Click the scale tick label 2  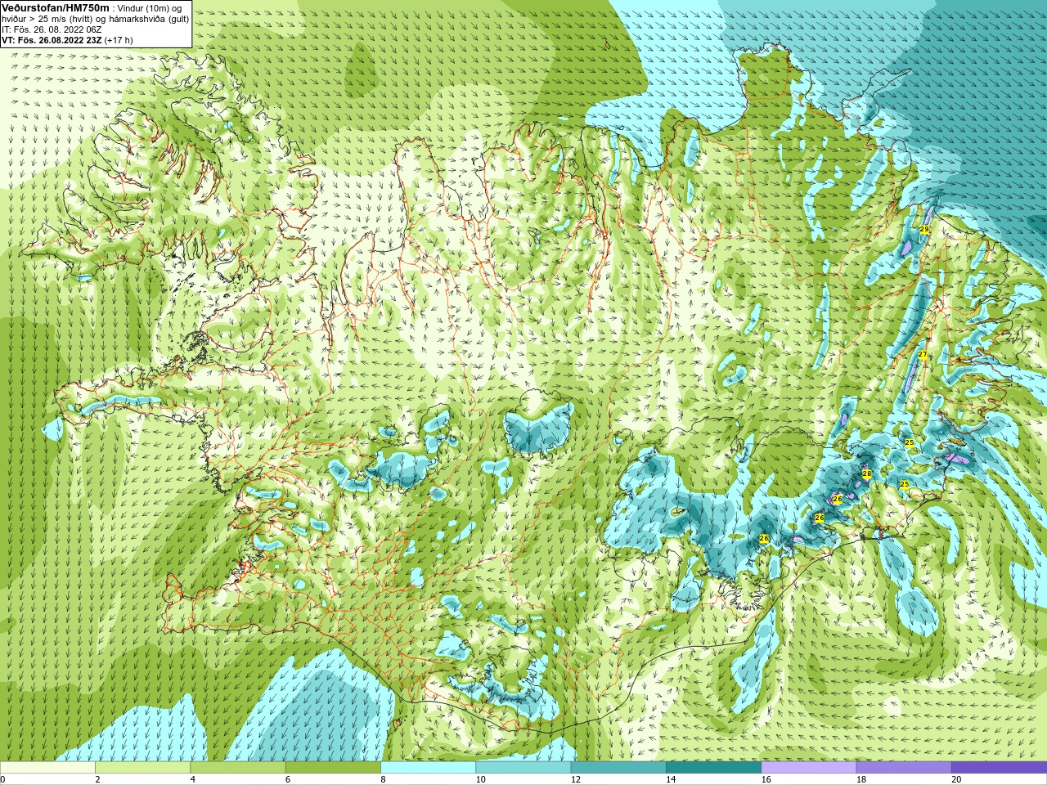97,779
